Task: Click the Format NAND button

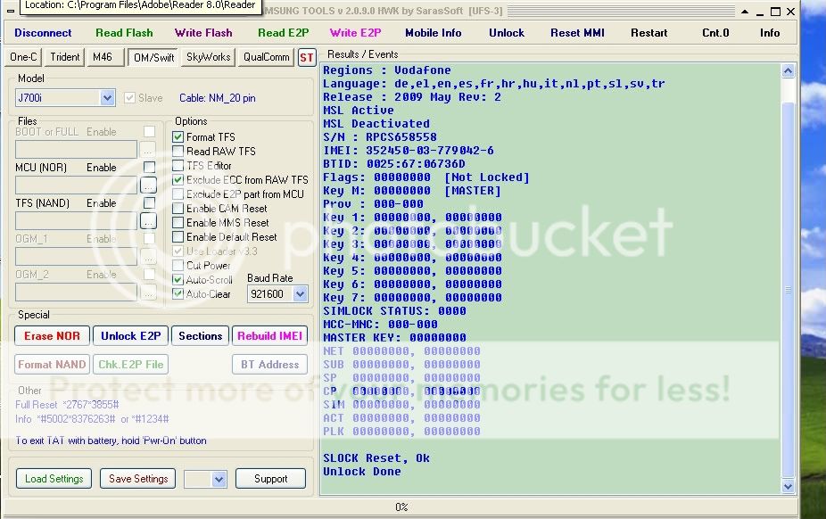Action: [52, 364]
